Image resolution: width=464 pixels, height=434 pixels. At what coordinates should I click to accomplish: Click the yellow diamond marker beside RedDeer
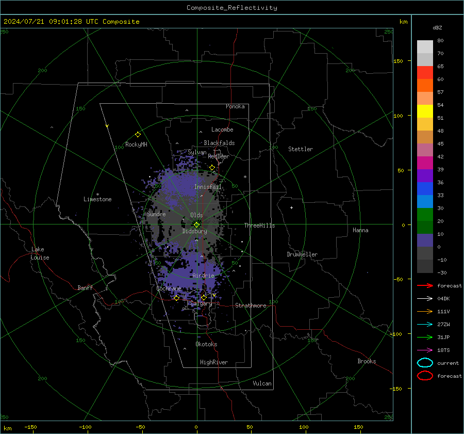[212, 168]
